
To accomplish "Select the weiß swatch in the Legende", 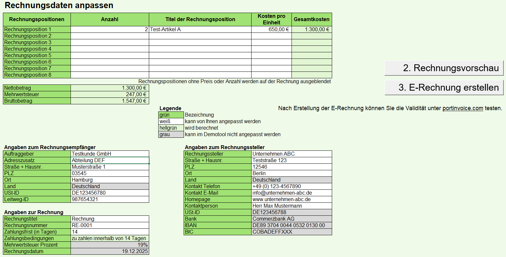I will click(x=171, y=121).
